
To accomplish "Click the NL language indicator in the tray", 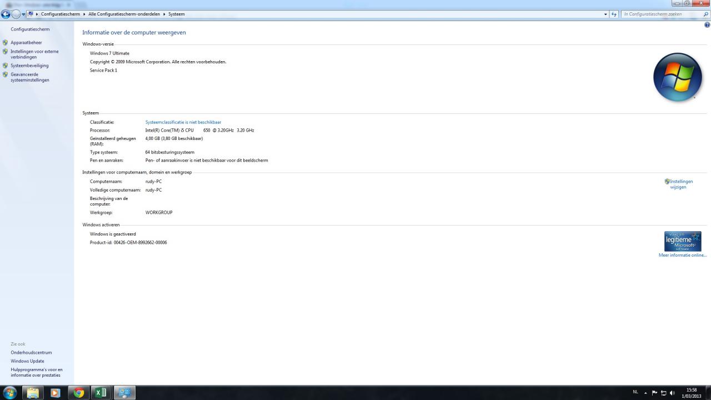I will pos(635,392).
